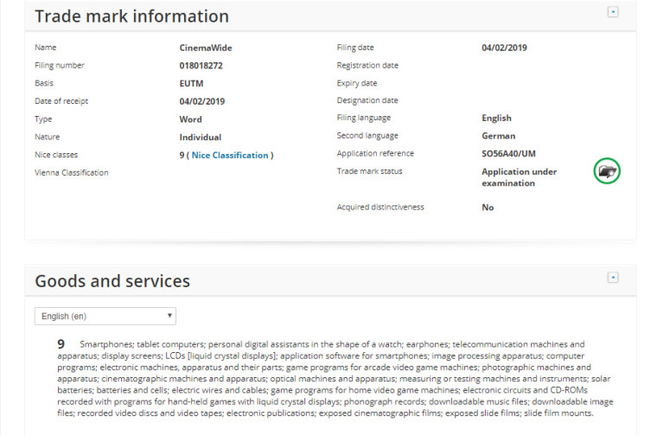The height and width of the screenshot is (436, 657).
Task: Click the Application under examination status text
Action: click(x=520, y=177)
